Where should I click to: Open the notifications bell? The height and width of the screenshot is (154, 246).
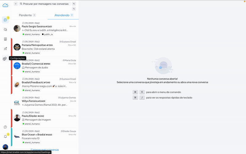click(x=5, y=136)
